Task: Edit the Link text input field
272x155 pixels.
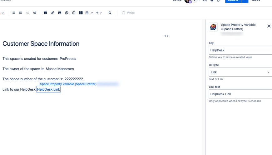Action: (240, 94)
